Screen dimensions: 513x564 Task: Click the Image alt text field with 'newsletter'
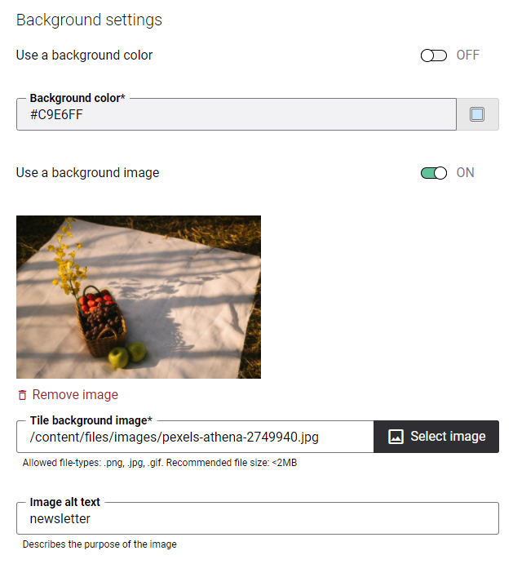coord(258,518)
